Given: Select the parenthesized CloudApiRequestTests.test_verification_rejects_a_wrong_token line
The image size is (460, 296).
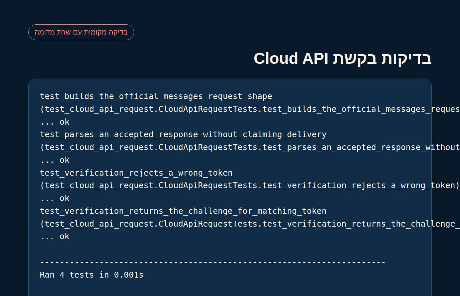Looking at the screenshot, I should (x=250, y=185).
